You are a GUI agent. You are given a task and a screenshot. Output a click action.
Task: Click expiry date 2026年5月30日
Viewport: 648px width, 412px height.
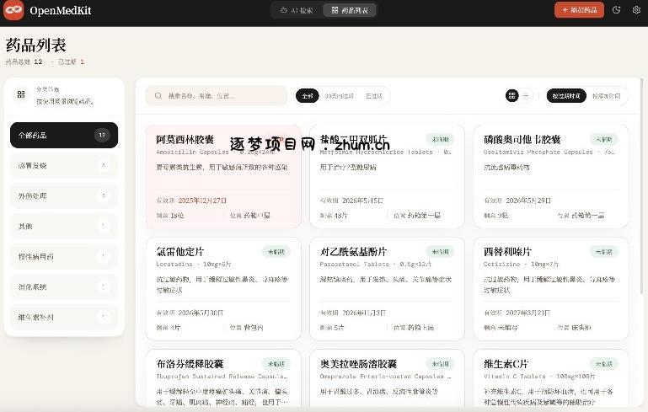[x=201, y=313]
